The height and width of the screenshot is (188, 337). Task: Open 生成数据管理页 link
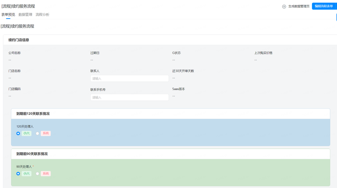point(299,6)
